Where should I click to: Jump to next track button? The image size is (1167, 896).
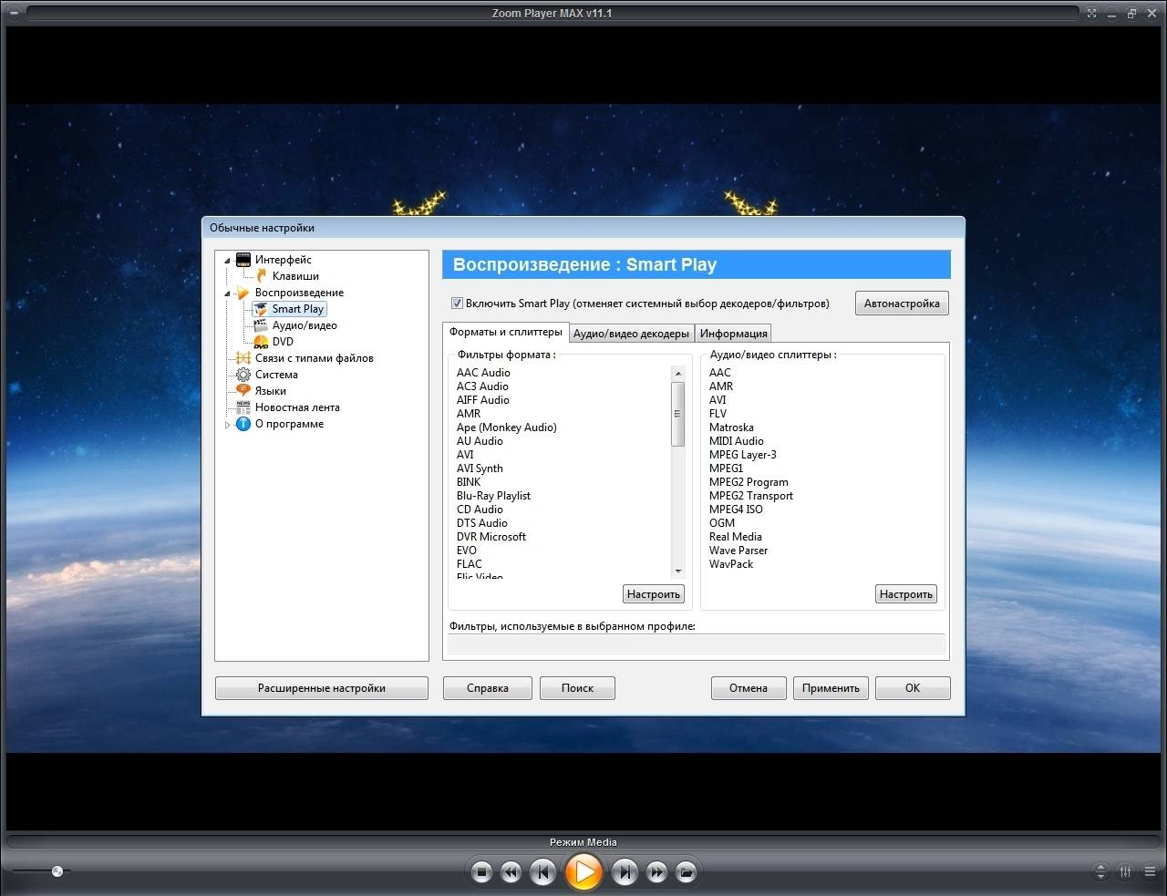(x=625, y=872)
